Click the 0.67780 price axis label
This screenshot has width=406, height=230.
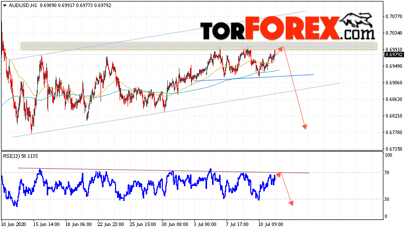[x=394, y=132]
